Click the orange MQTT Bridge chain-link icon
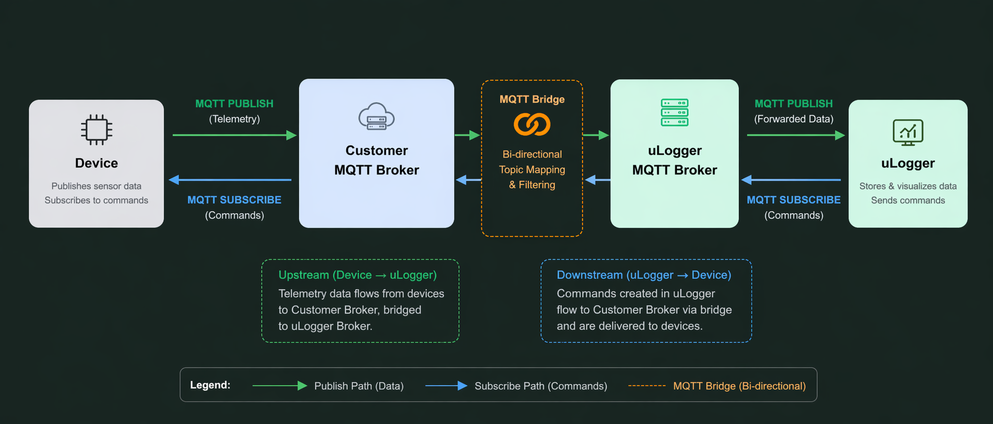The image size is (993, 424). tap(532, 125)
